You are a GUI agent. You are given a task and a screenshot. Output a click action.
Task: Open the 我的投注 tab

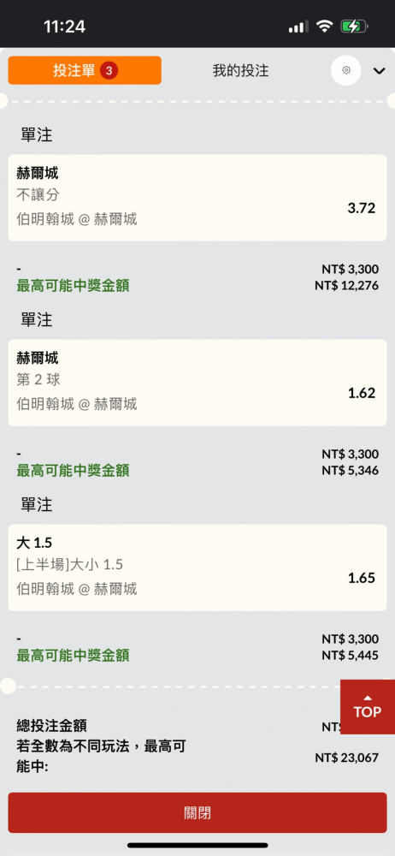pyautogui.click(x=240, y=70)
